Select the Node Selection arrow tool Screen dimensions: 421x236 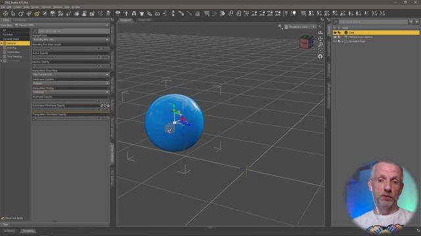(x=13, y=13)
